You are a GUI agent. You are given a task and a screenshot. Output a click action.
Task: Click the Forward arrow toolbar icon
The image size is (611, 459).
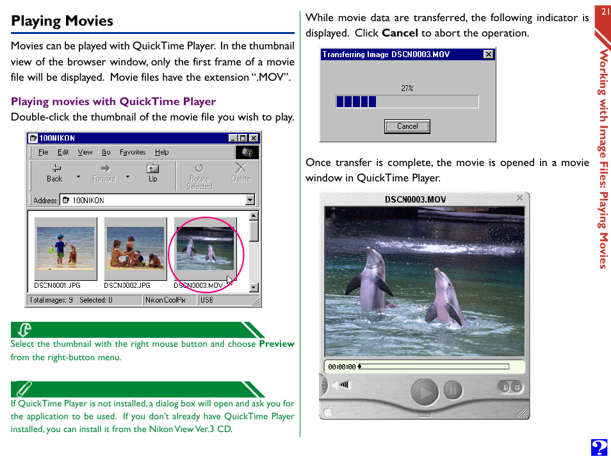105,168
